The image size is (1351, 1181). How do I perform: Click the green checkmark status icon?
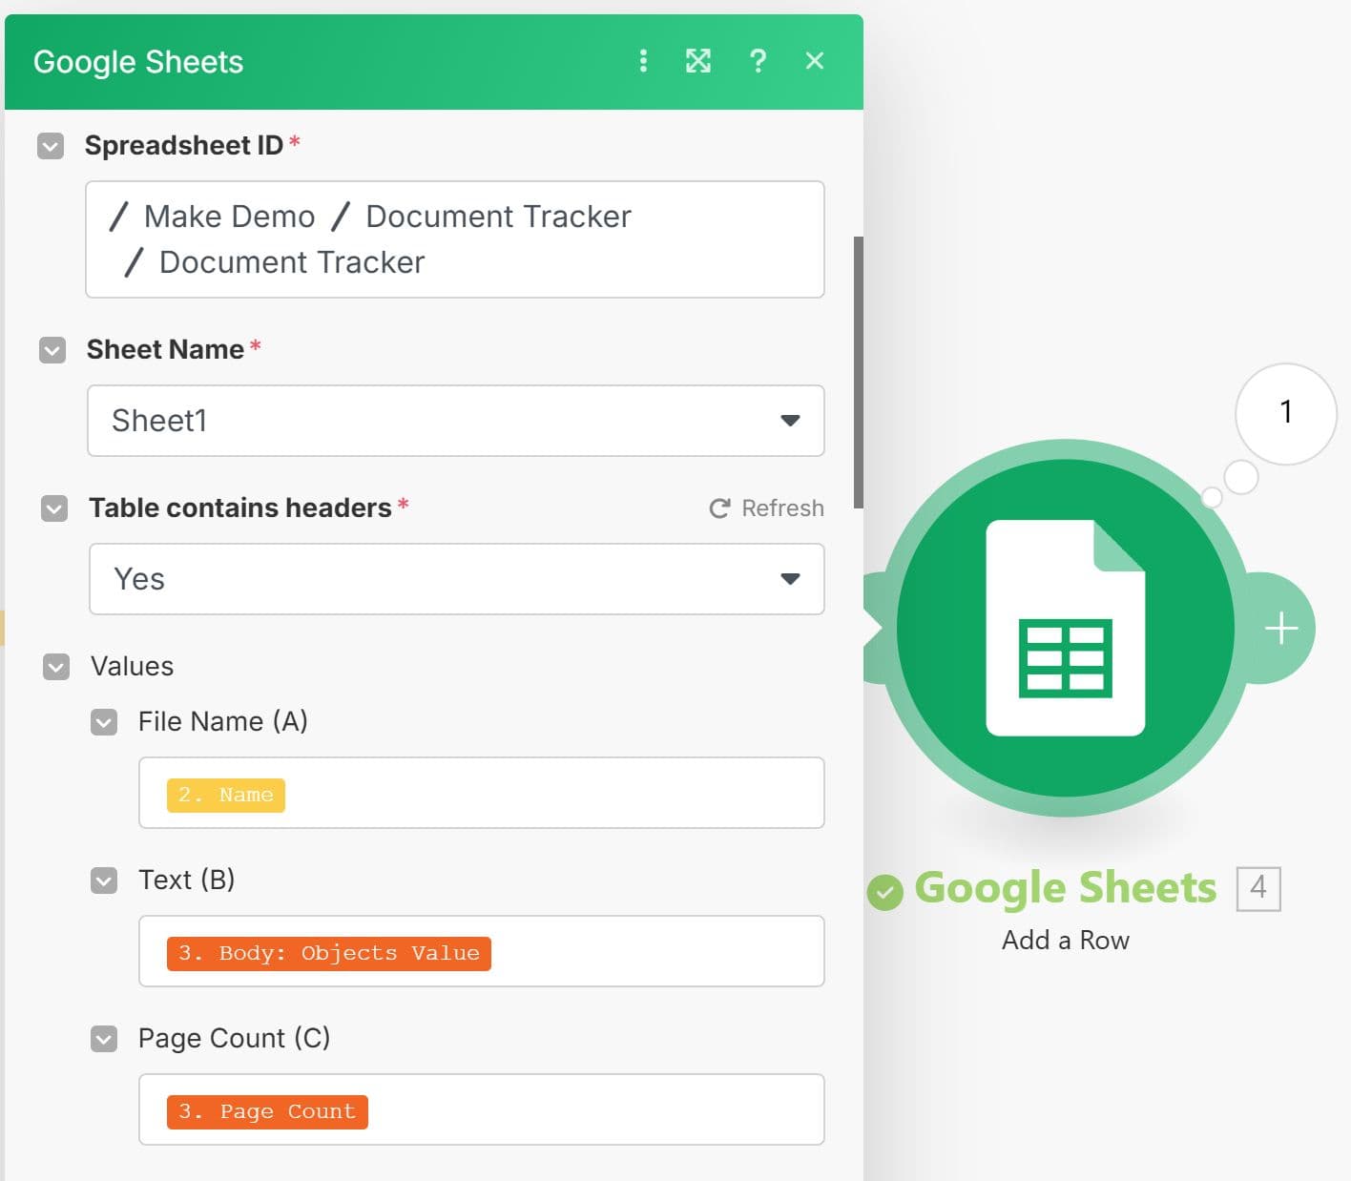tap(884, 892)
